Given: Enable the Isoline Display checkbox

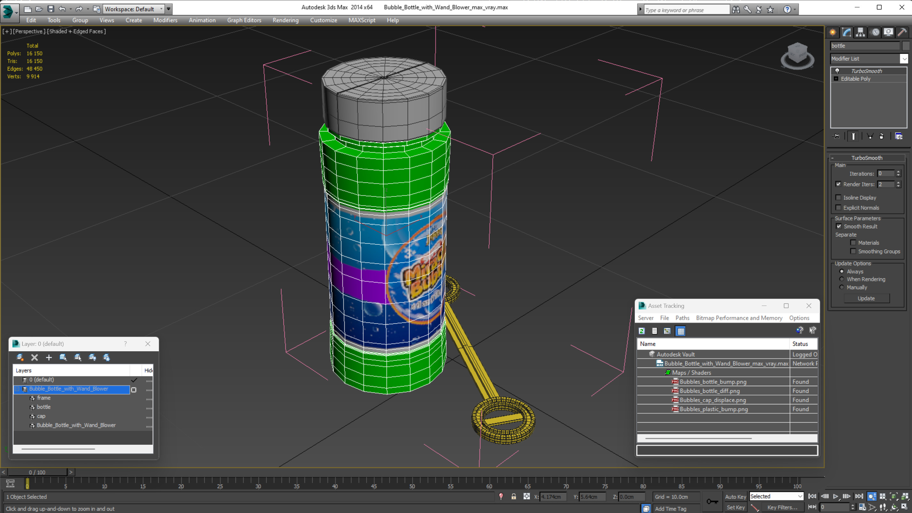Looking at the screenshot, I should (x=838, y=198).
